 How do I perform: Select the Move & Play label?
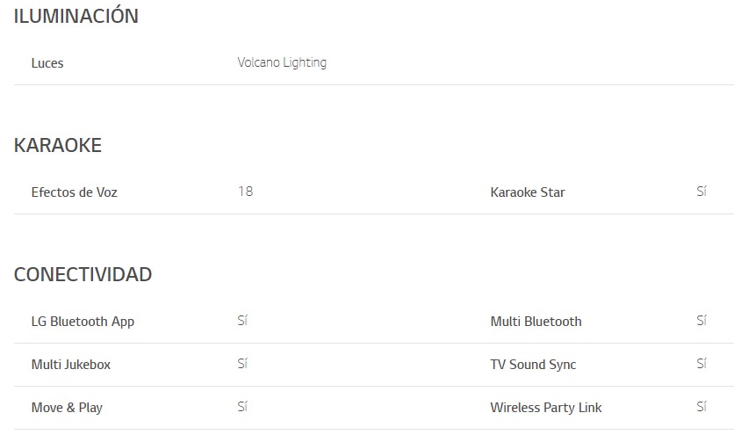coord(67,408)
